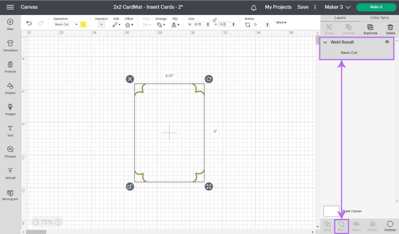Open My Projects link
This screenshot has width=399, height=234.
[x=278, y=7]
